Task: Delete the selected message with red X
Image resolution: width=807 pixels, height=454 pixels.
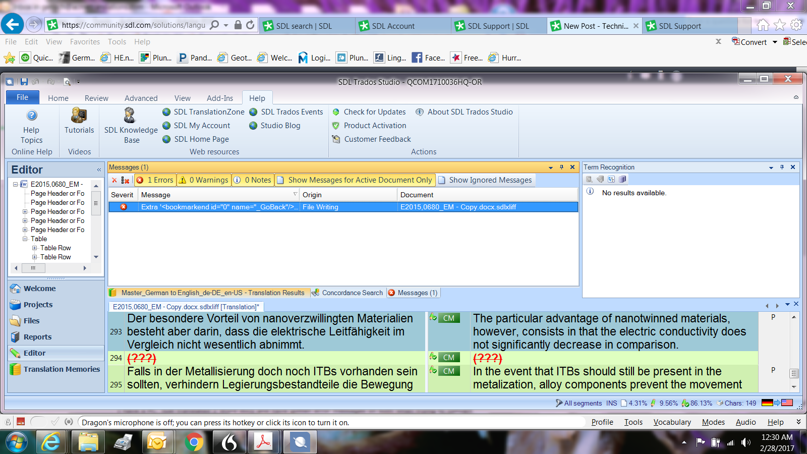Action: (x=114, y=180)
